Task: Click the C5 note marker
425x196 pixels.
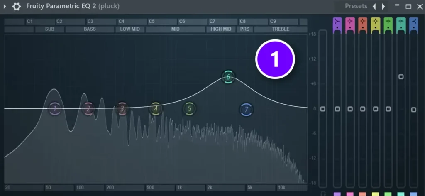Action: coord(151,22)
